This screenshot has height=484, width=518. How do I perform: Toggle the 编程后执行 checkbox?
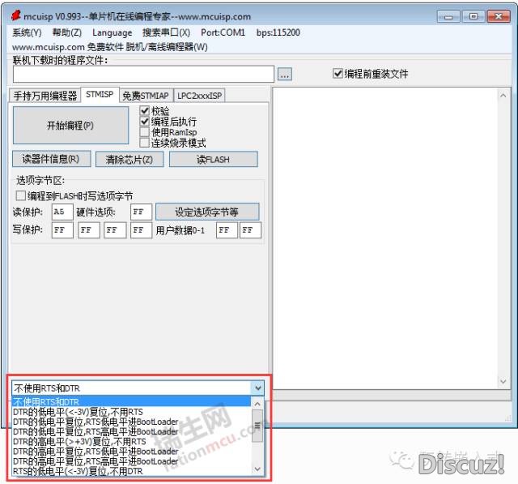point(168,122)
